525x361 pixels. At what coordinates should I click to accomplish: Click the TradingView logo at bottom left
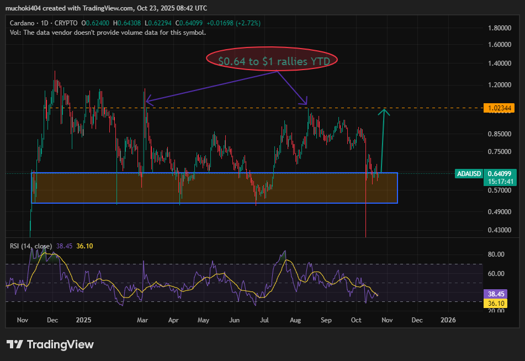pyautogui.click(x=50, y=344)
